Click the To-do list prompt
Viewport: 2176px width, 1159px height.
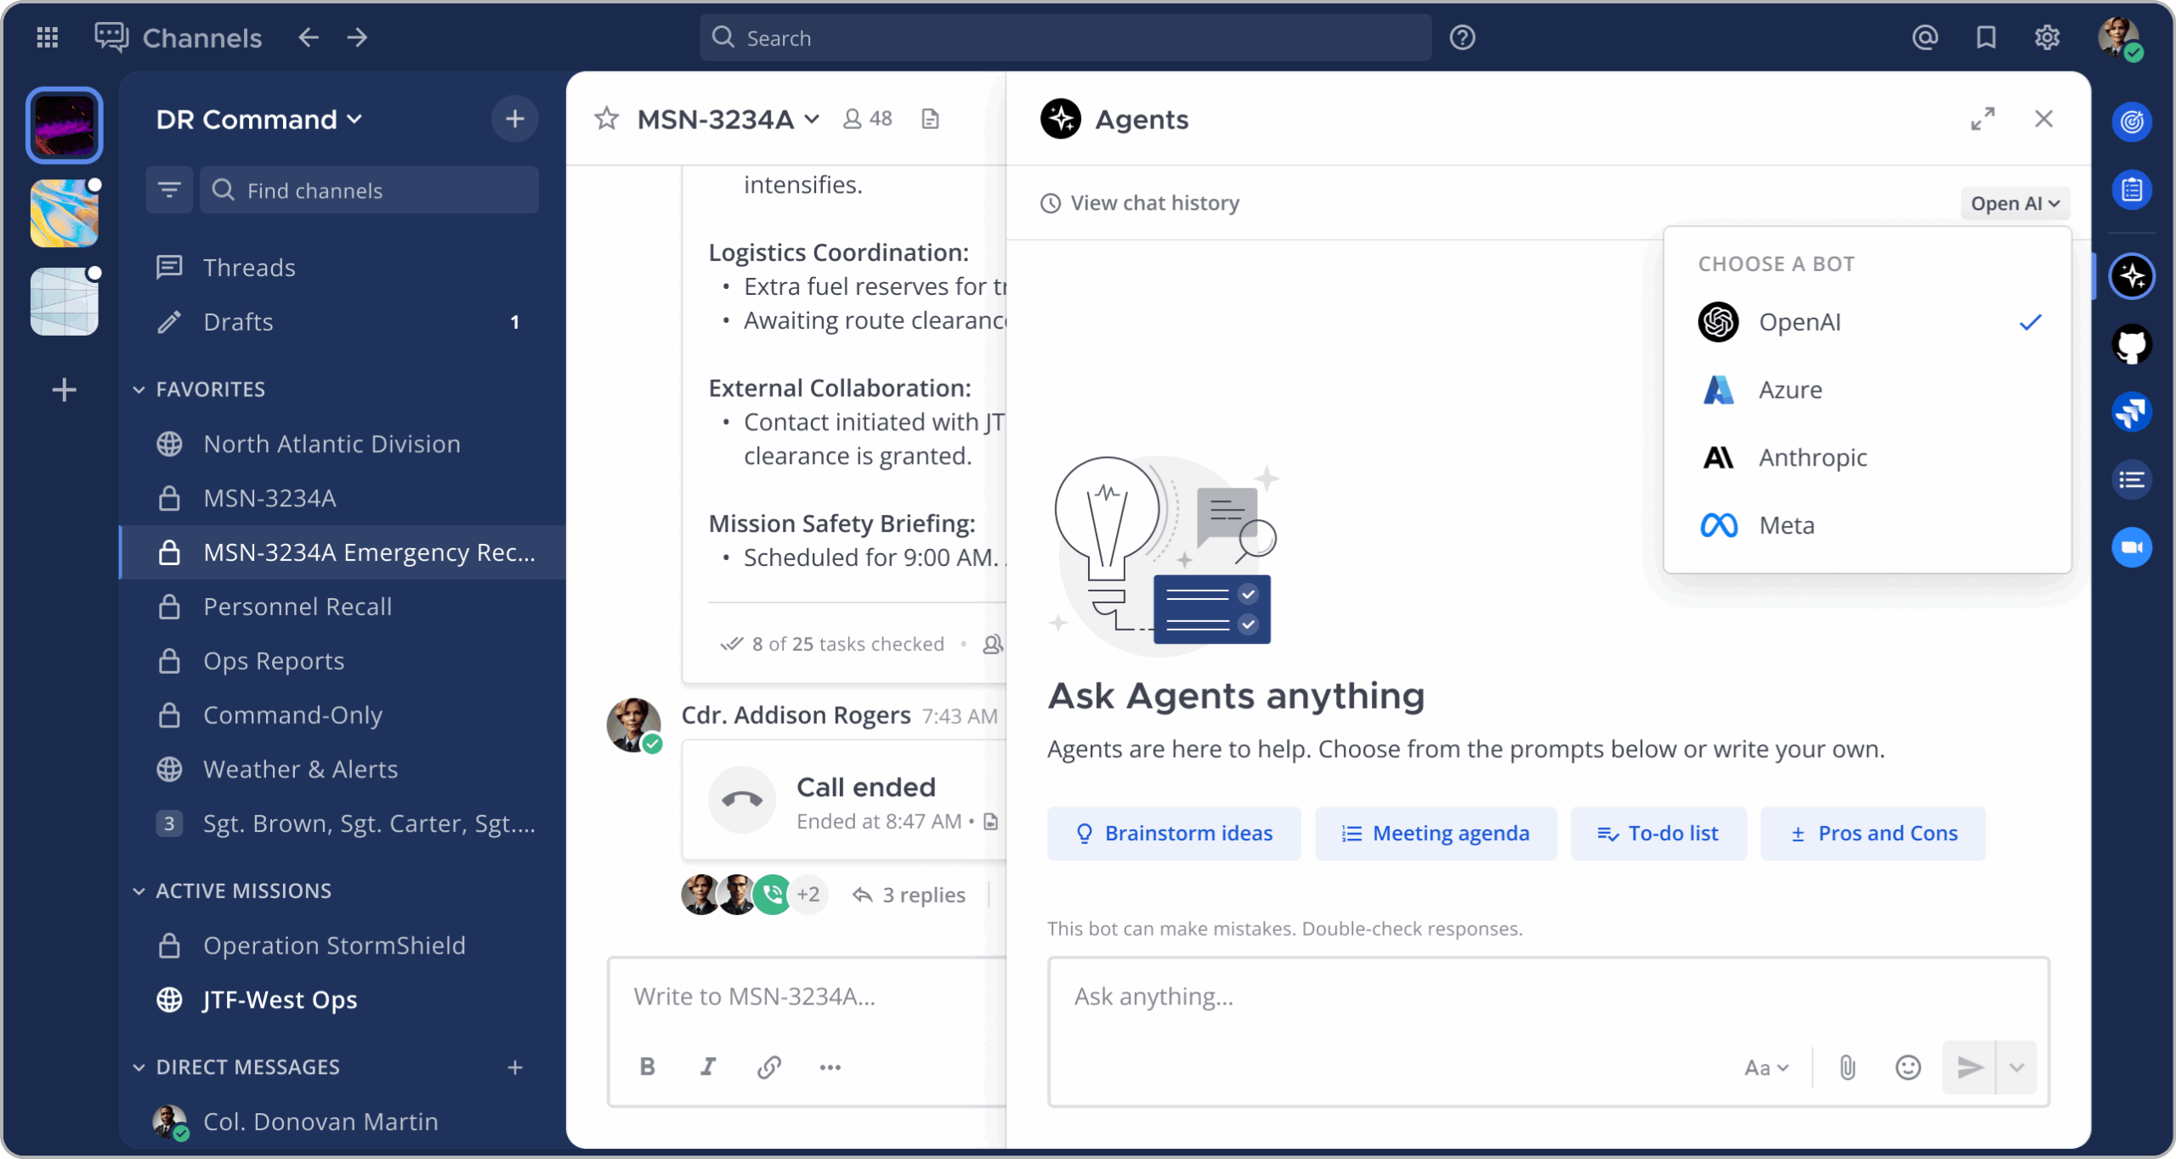pos(1658,834)
